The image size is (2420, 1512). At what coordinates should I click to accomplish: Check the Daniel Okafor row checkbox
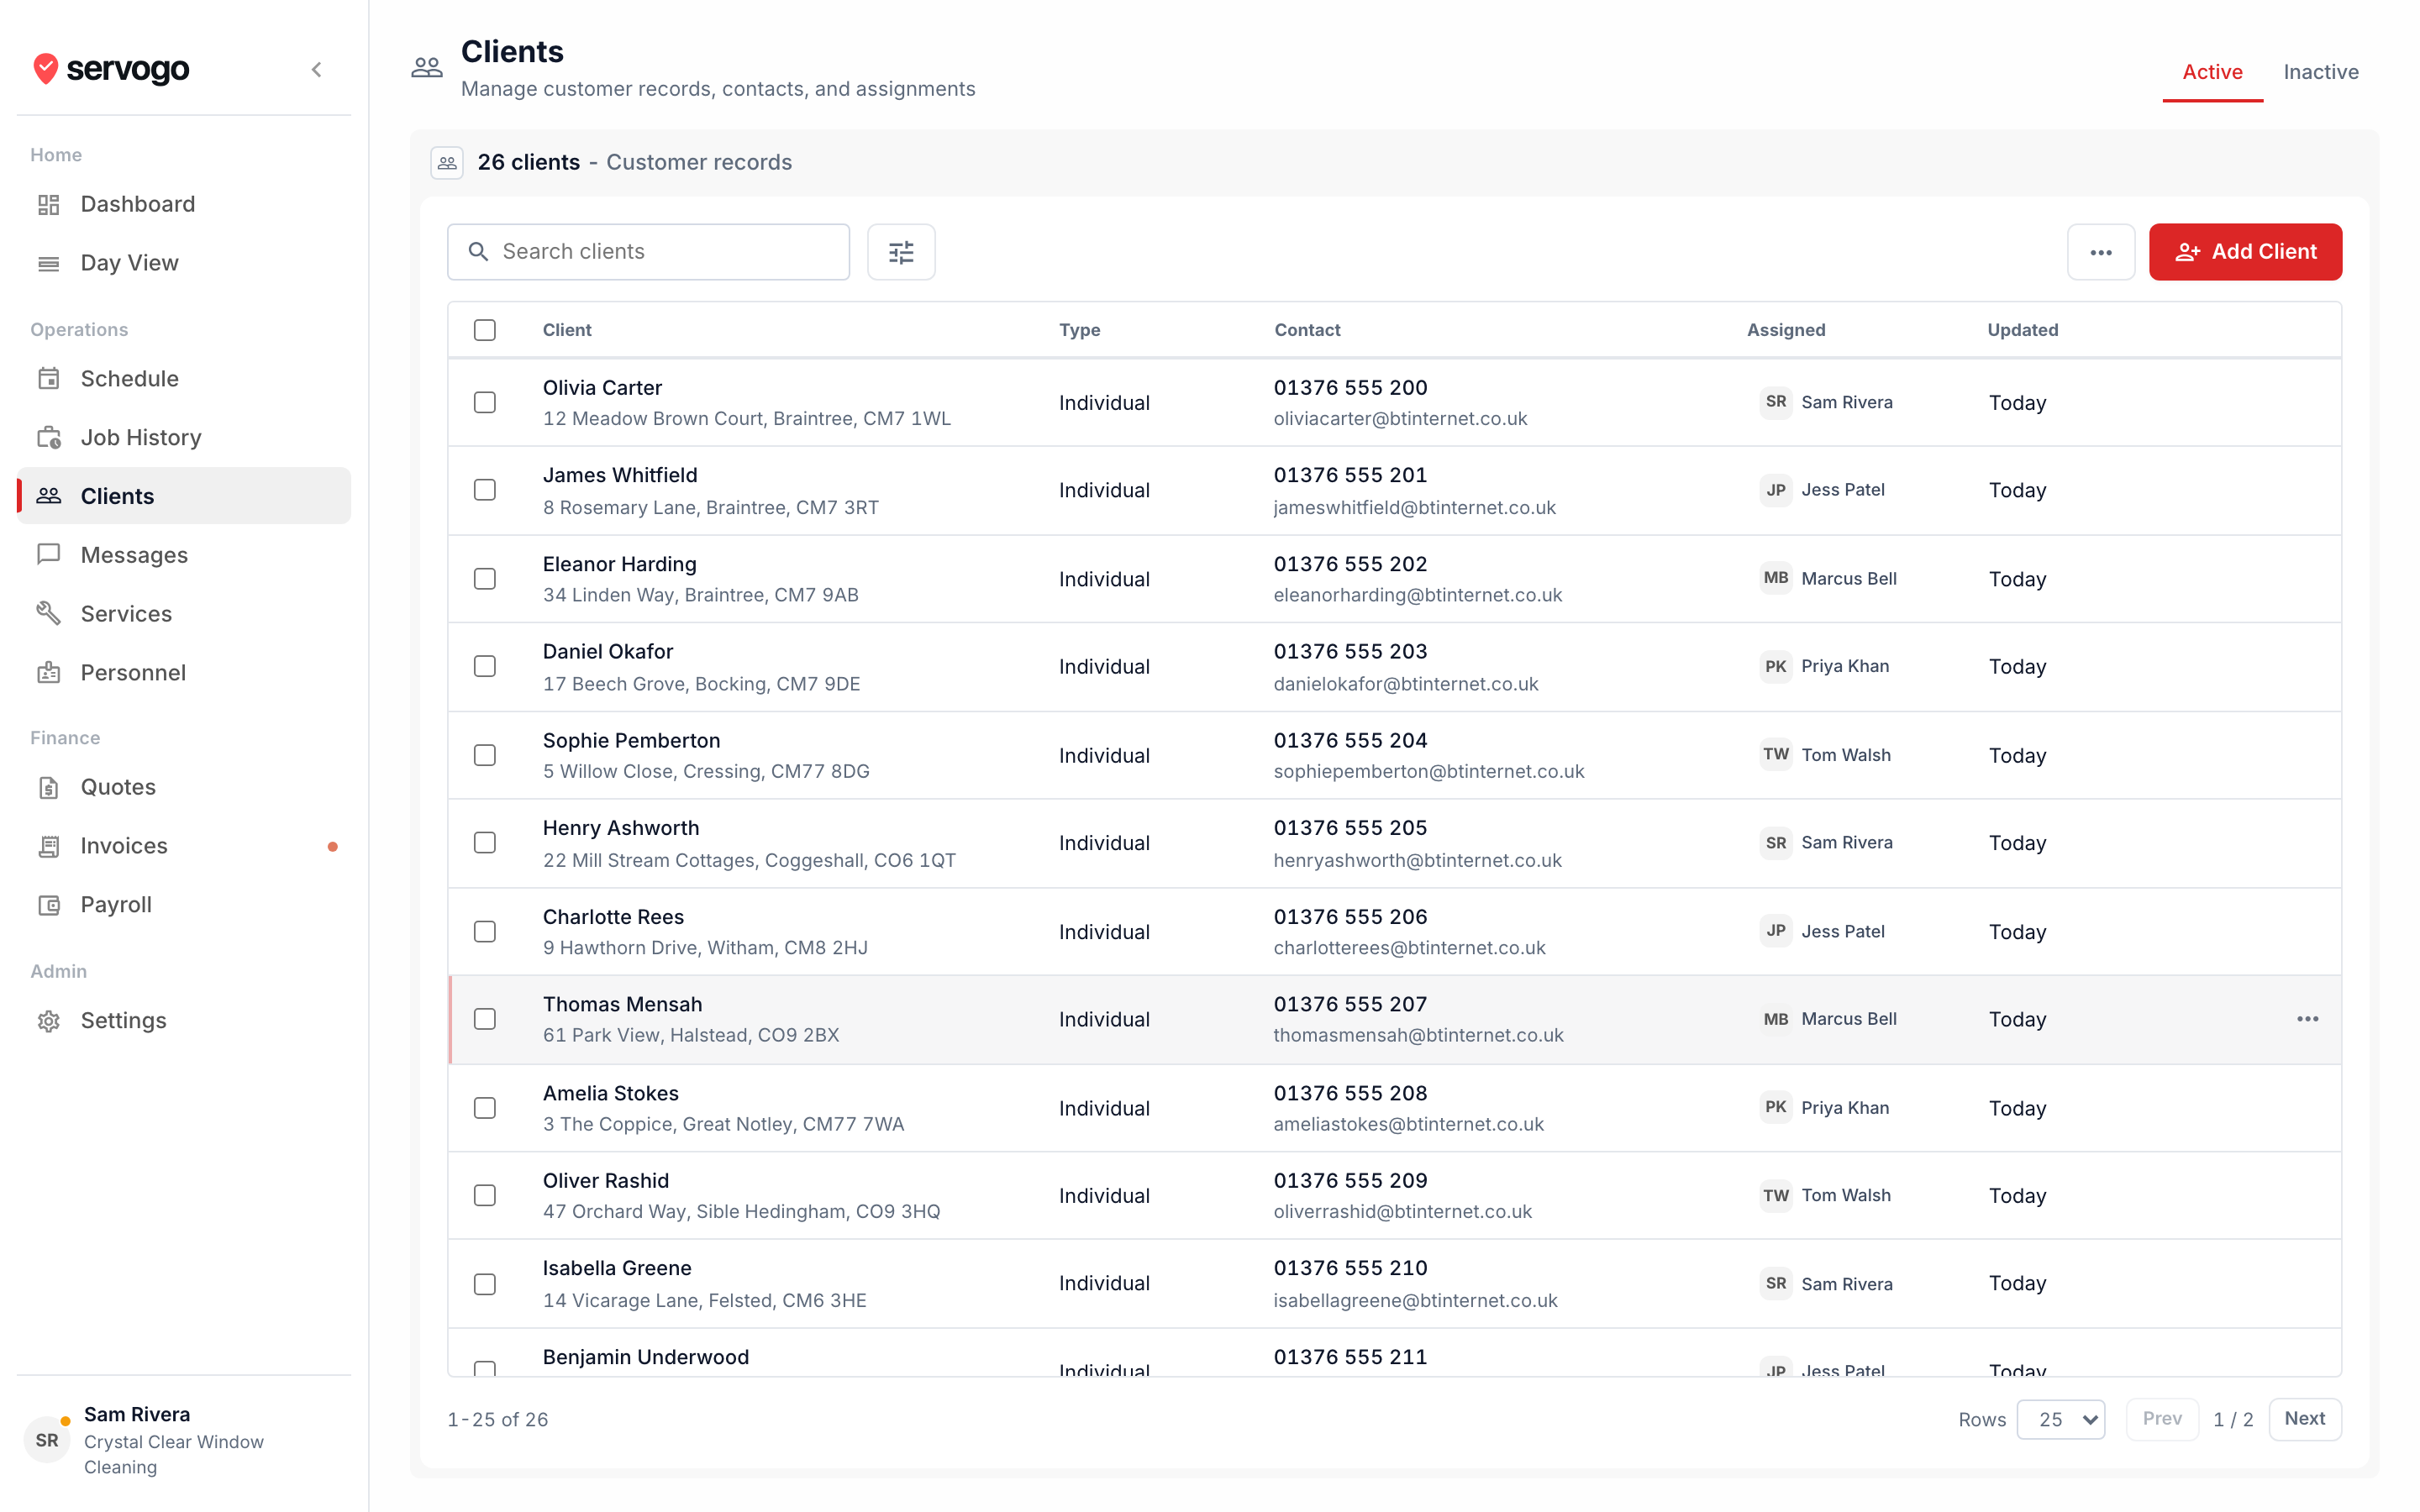(485, 667)
